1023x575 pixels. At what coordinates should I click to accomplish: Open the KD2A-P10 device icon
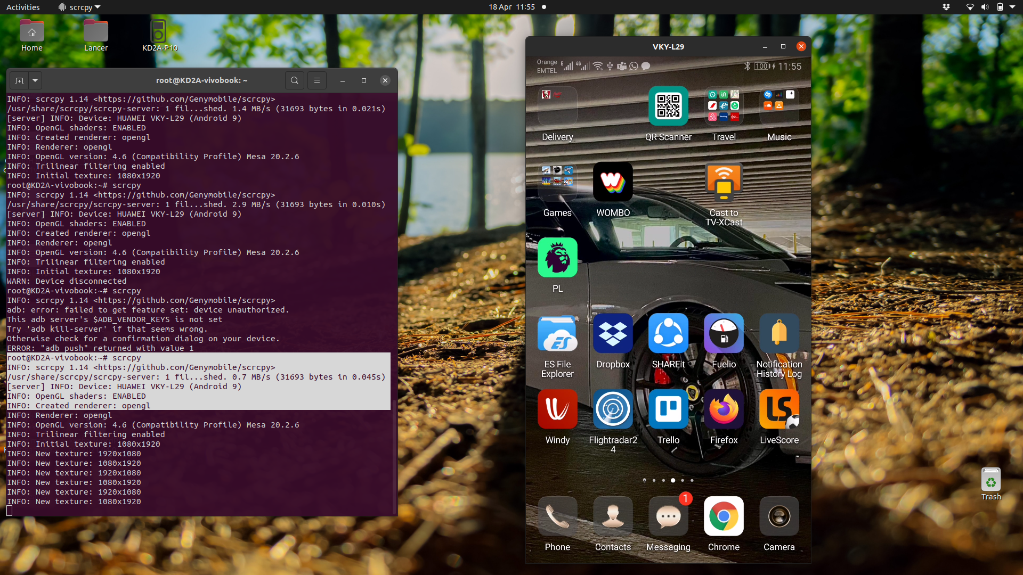[159, 36]
